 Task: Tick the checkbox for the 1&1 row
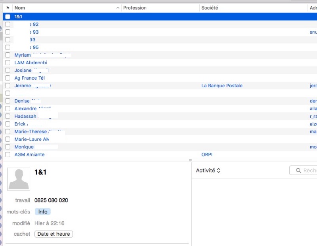[8, 17]
